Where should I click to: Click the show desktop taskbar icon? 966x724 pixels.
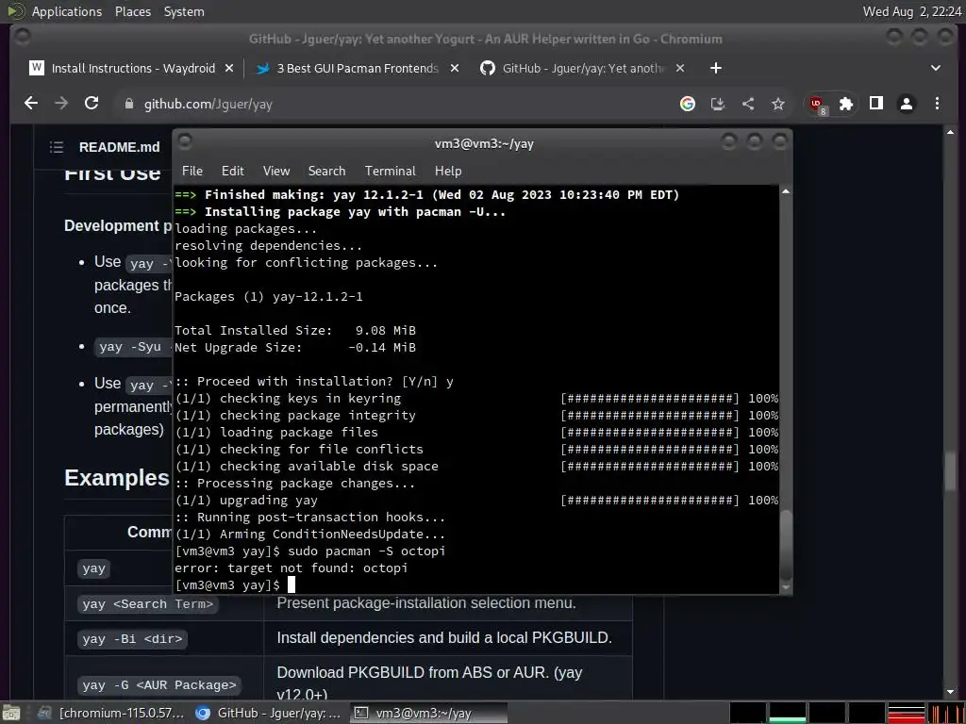pos(11,713)
